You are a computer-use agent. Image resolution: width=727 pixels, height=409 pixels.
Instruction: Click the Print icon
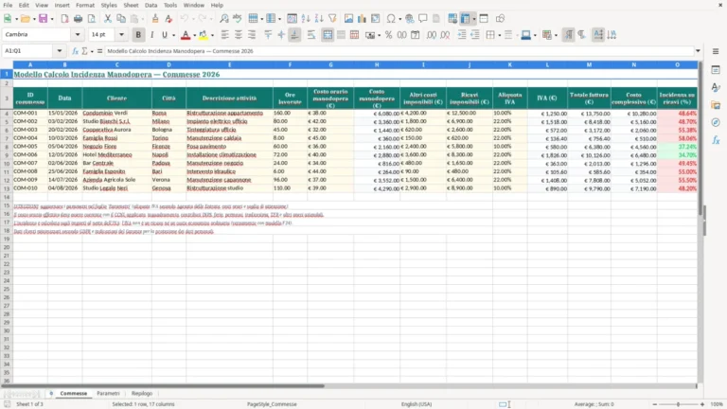click(x=78, y=19)
